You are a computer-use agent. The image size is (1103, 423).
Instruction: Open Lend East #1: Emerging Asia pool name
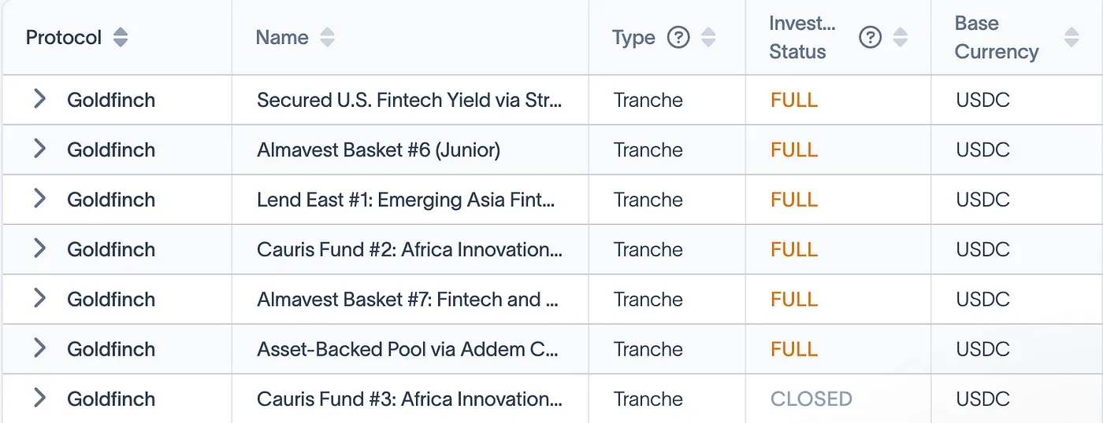[406, 200]
